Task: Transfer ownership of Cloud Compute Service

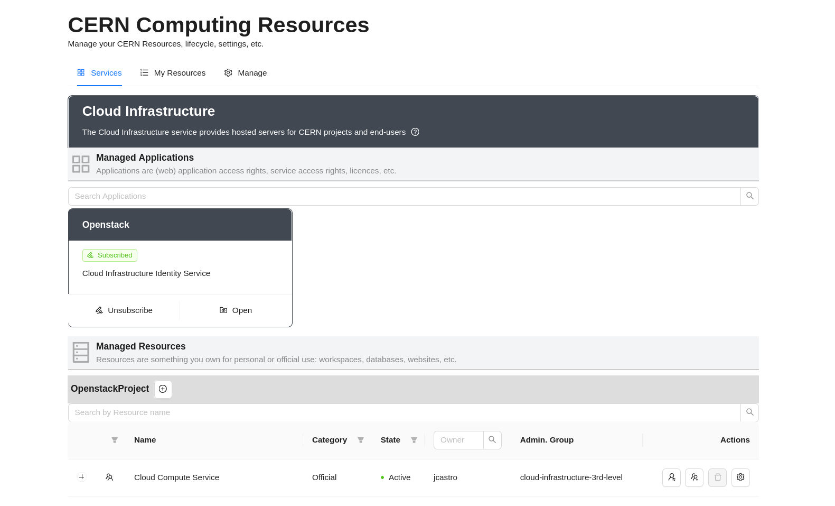Action: 671,477
